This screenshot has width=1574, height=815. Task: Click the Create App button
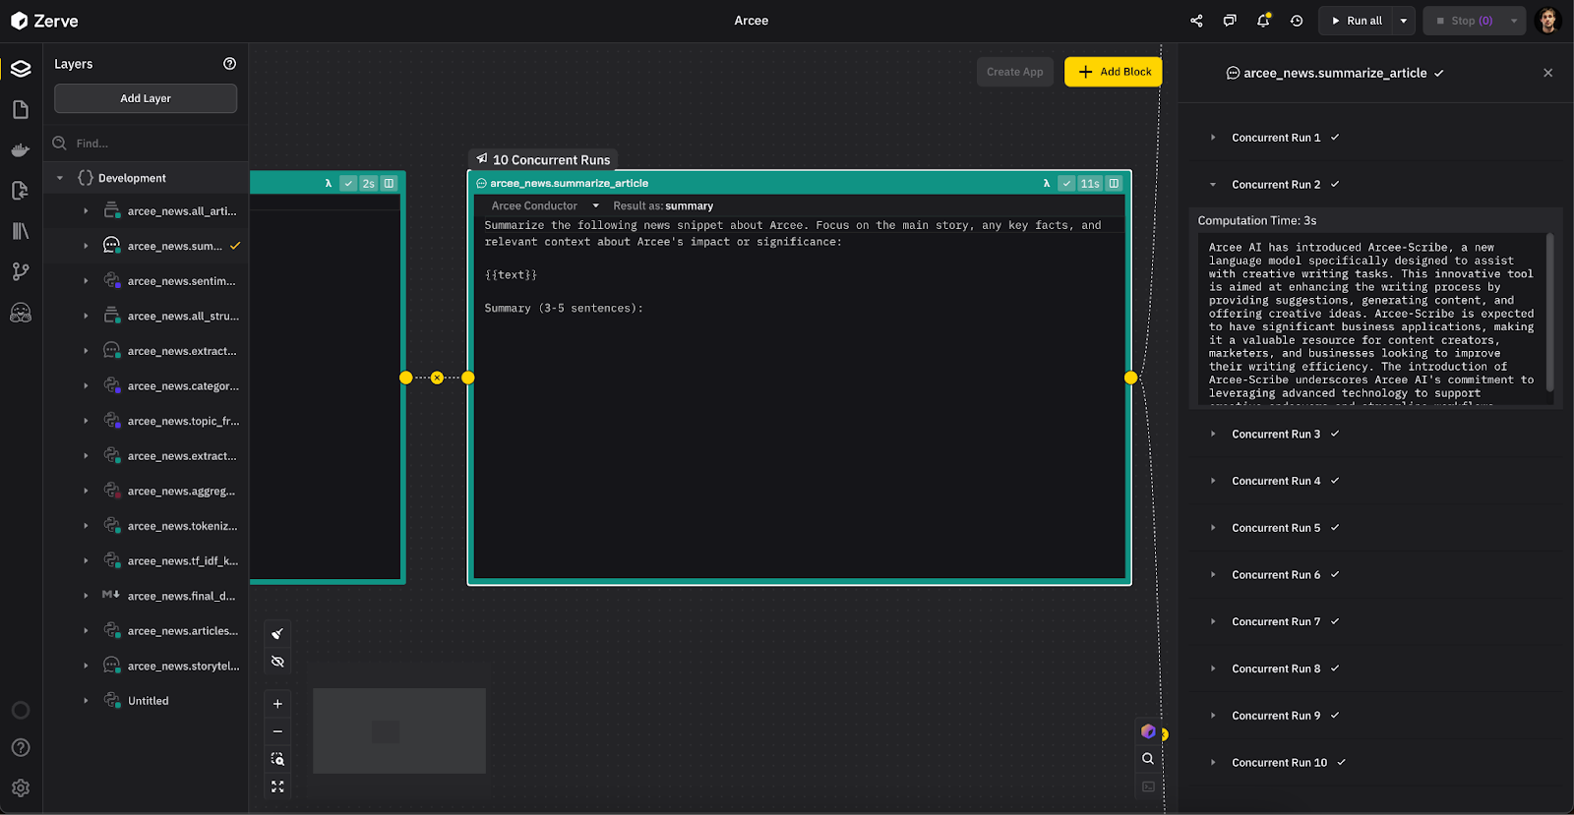[x=1014, y=72]
